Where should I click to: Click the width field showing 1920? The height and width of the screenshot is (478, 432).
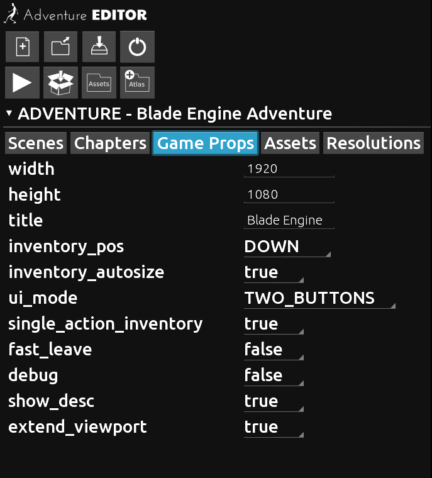(289, 169)
